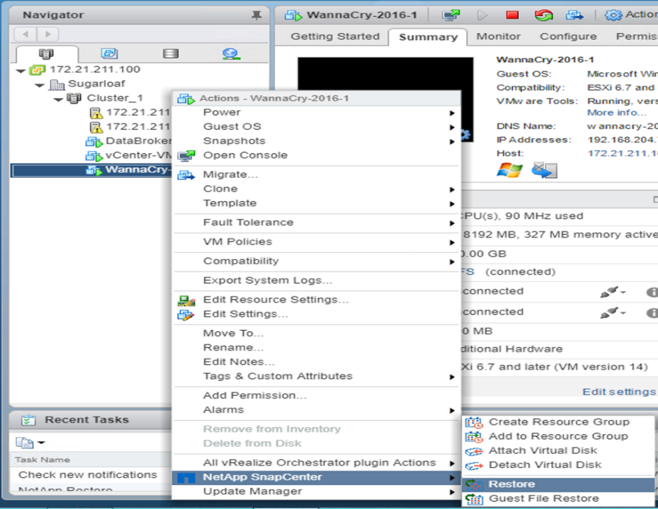Click the Power On toolbar icon

pyautogui.click(x=482, y=15)
